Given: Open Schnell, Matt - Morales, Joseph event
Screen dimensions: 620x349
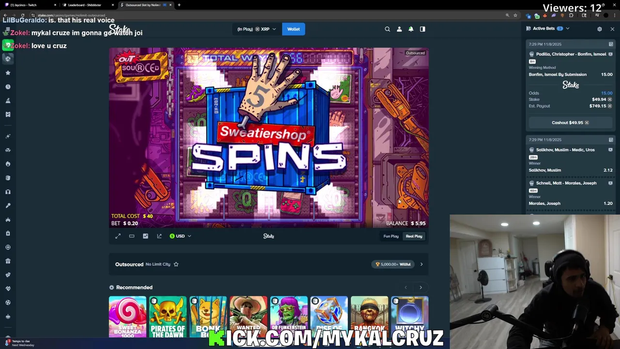Looking at the screenshot, I should tap(566, 183).
